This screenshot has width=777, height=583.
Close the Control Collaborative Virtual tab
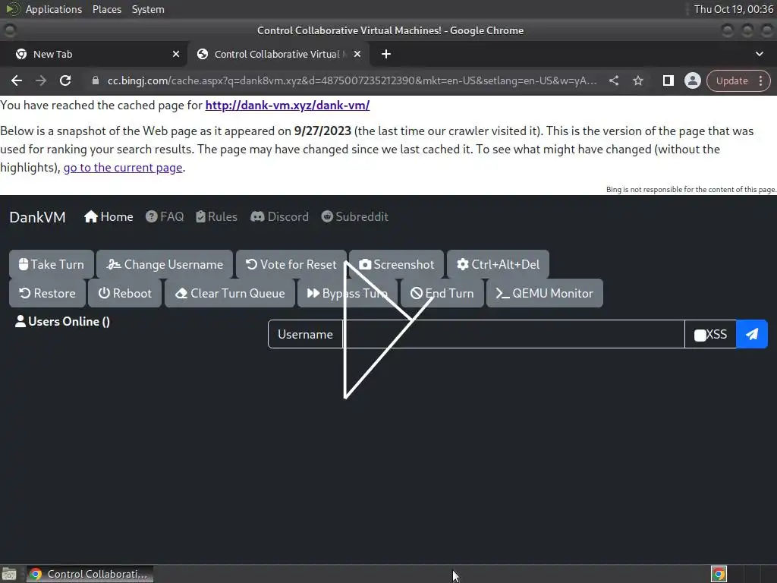tap(357, 54)
